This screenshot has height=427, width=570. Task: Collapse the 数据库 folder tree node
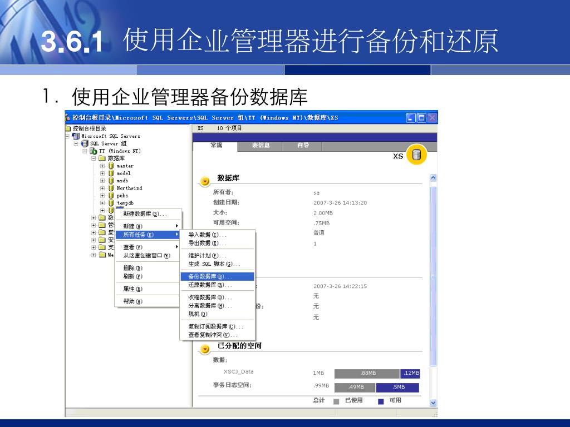coord(94,158)
